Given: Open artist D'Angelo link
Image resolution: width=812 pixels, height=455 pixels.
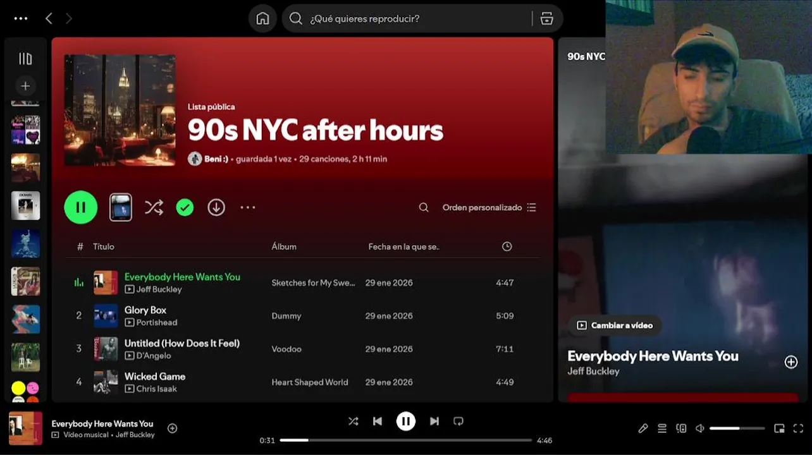Looking at the screenshot, I should click(154, 356).
